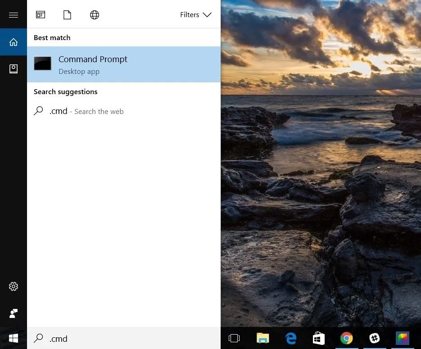The width and height of the screenshot is (421, 349).
Task: Open the Command Prompt best match result
Action: (x=124, y=64)
